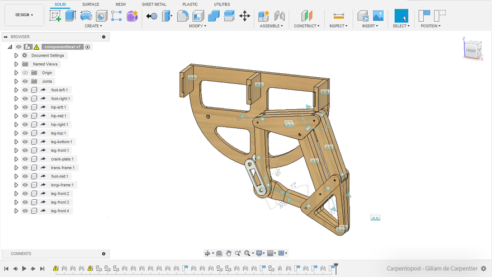Click the FRONT face of the ViewCube
The image size is (492, 277).
click(471, 51)
